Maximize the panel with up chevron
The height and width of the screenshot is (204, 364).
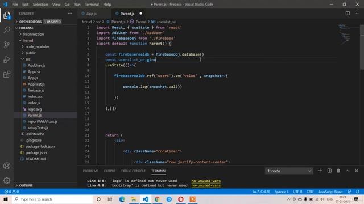pos(348,171)
